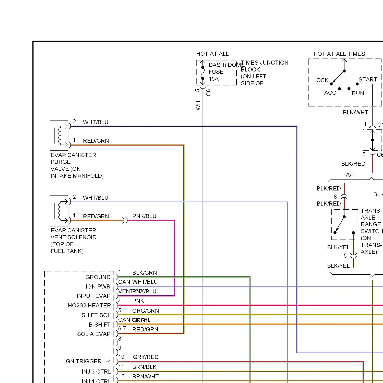Click the 'BLK/RED' label above connector pin 6
383x383 pixels.
[329, 188]
